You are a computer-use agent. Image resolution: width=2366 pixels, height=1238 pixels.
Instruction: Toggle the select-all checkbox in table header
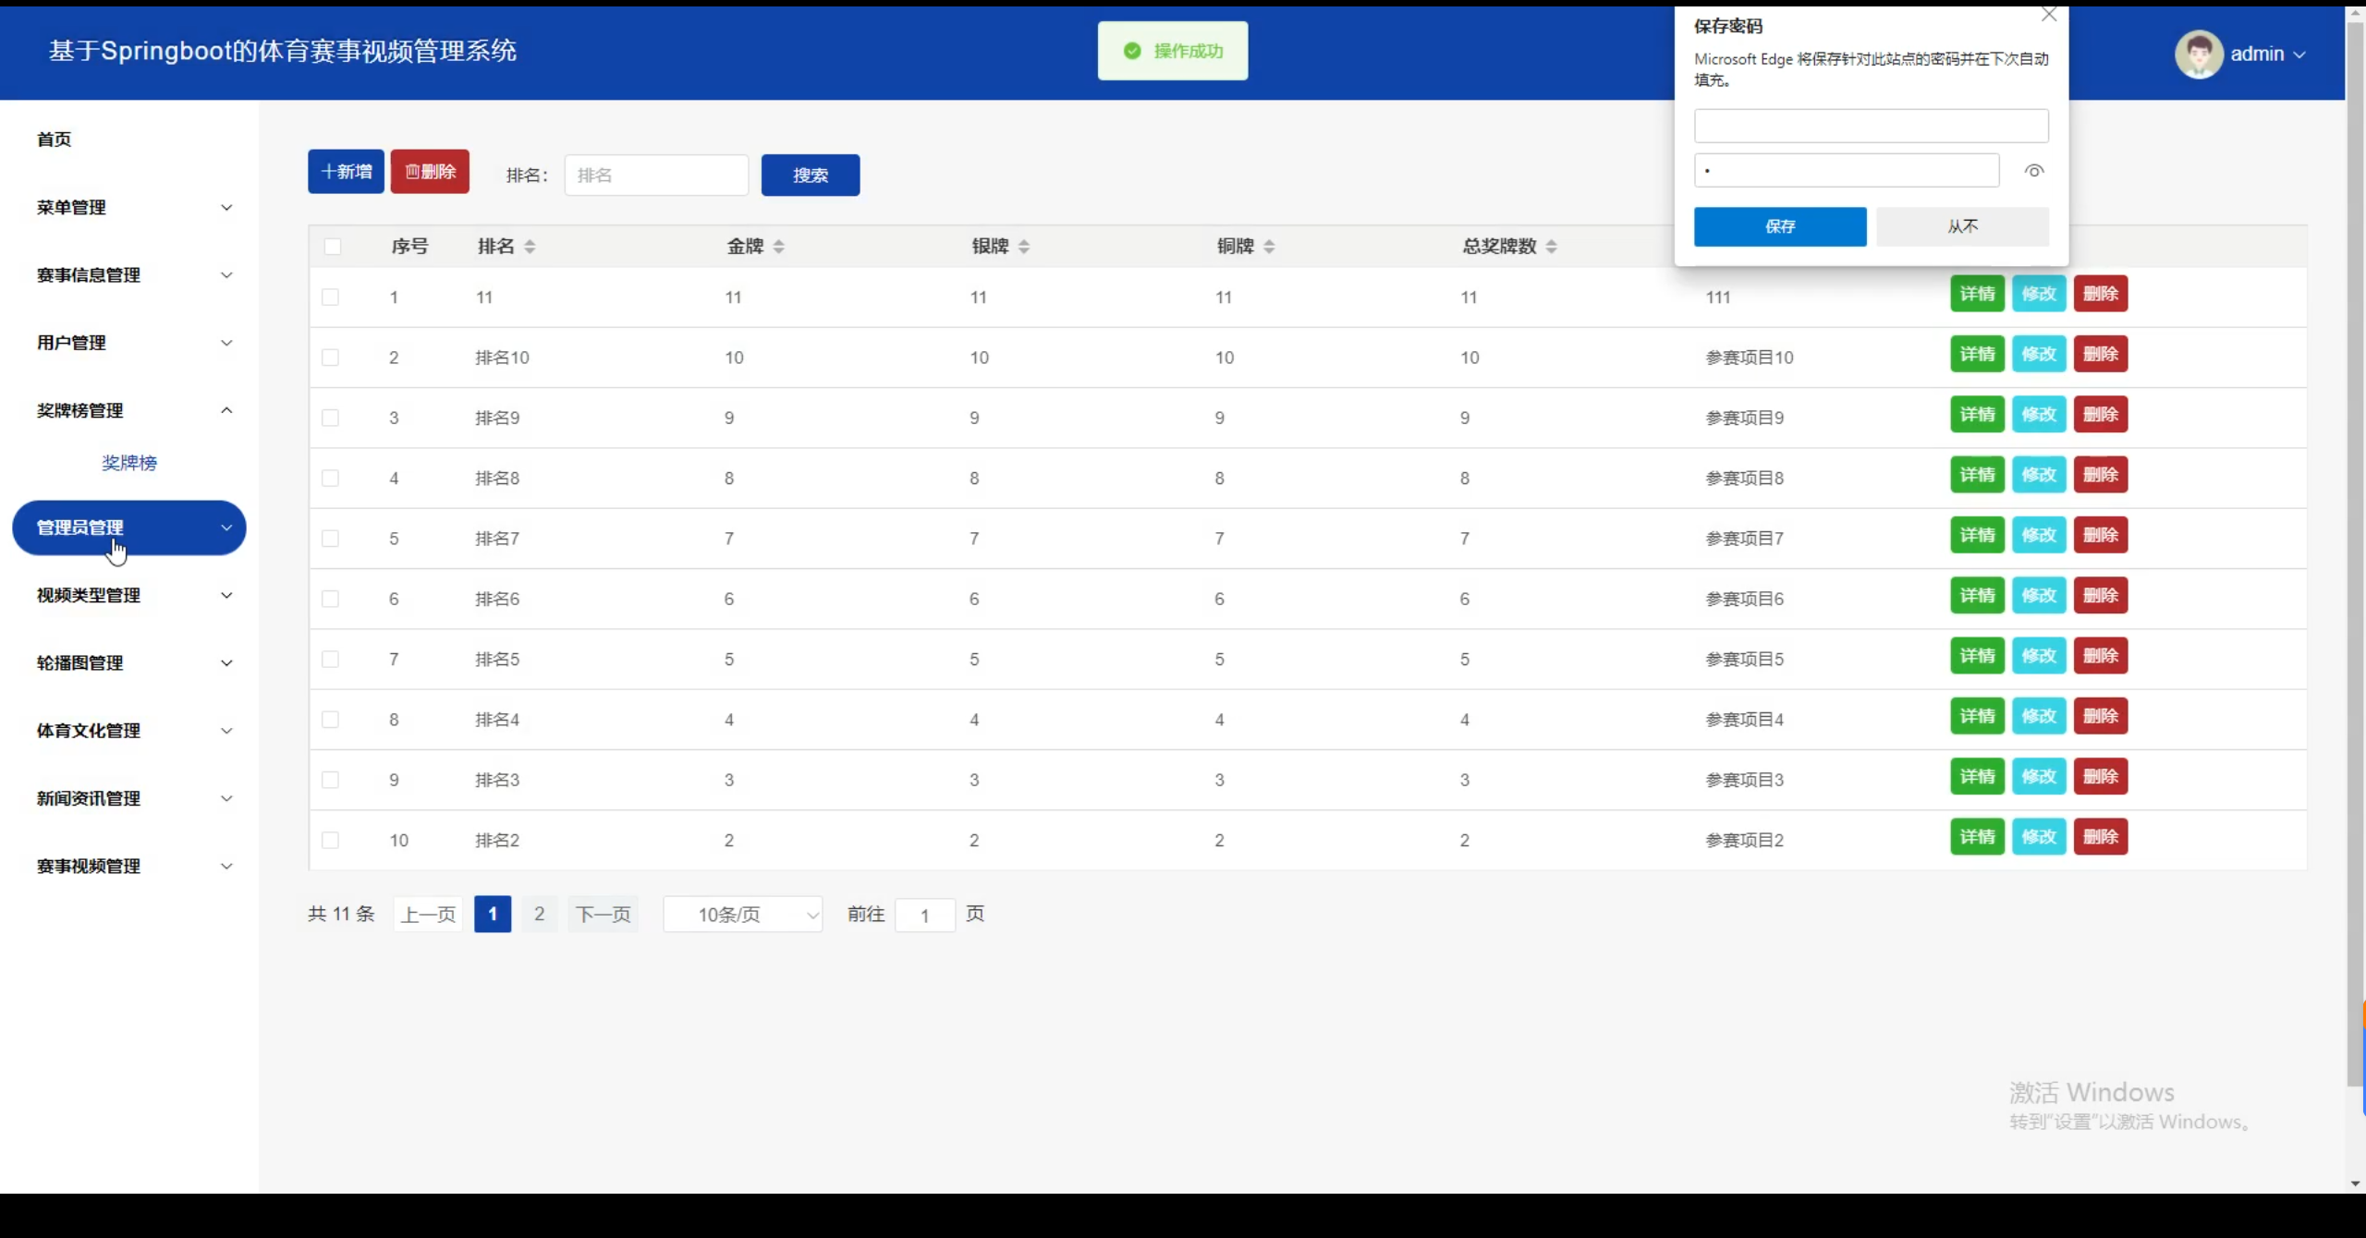click(x=333, y=247)
